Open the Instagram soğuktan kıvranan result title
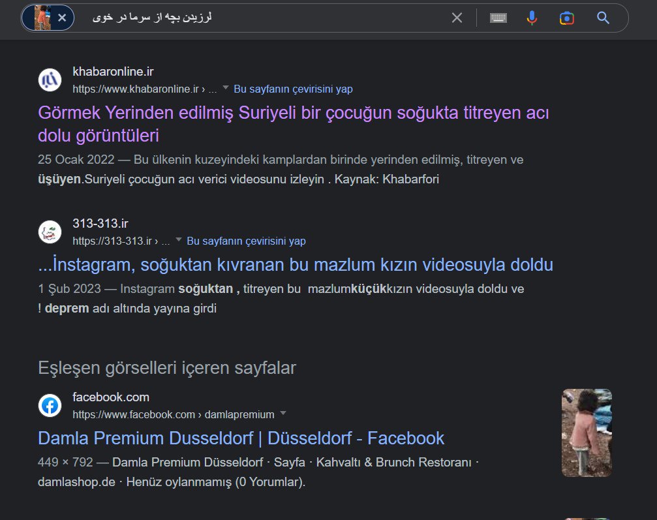This screenshot has width=657, height=520. click(296, 265)
